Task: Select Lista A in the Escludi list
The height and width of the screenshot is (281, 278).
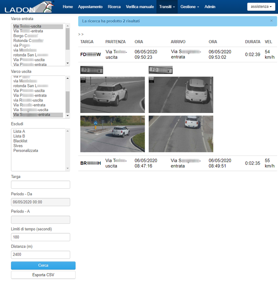Action: [19, 131]
